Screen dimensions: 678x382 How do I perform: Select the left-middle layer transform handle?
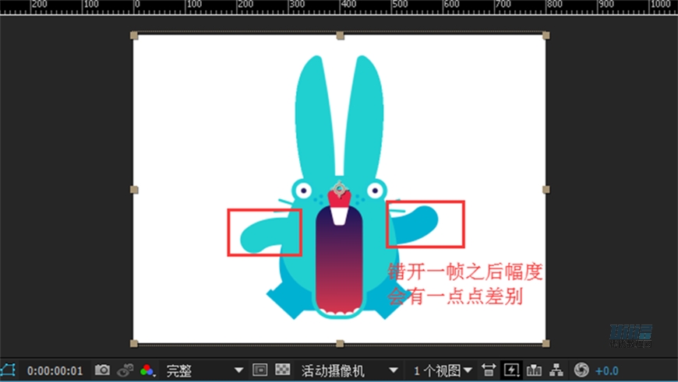pyautogui.click(x=134, y=190)
